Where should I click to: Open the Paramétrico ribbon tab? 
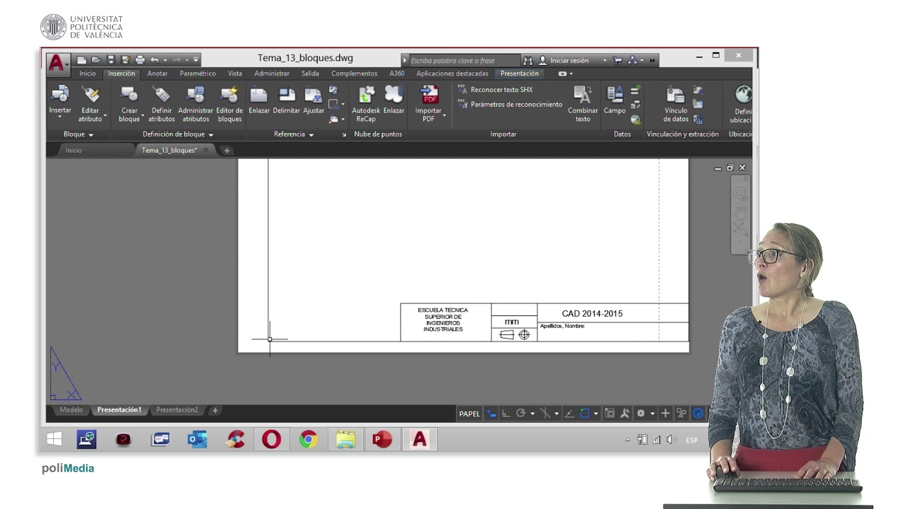tap(198, 74)
